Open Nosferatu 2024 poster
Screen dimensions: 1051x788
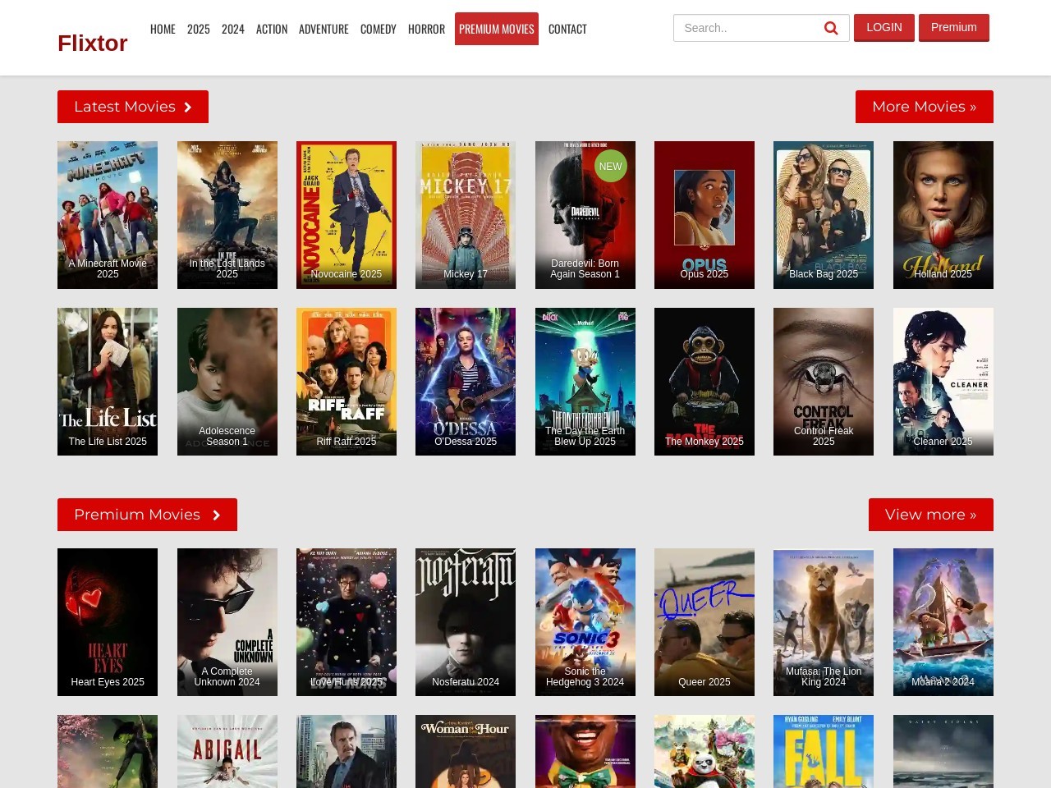pyautogui.click(x=466, y=622)
